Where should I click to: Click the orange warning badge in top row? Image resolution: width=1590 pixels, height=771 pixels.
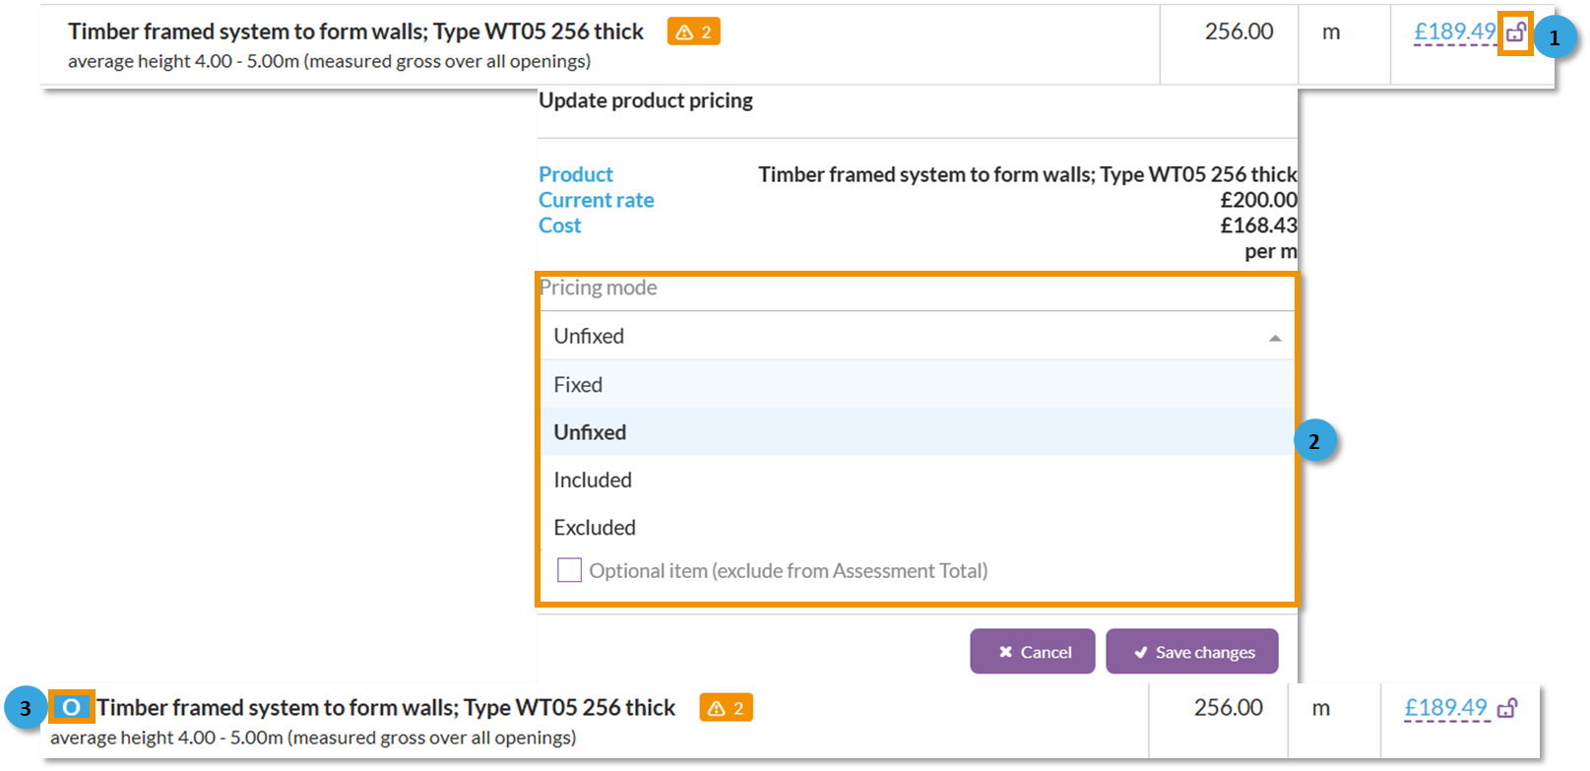point(694,32)
